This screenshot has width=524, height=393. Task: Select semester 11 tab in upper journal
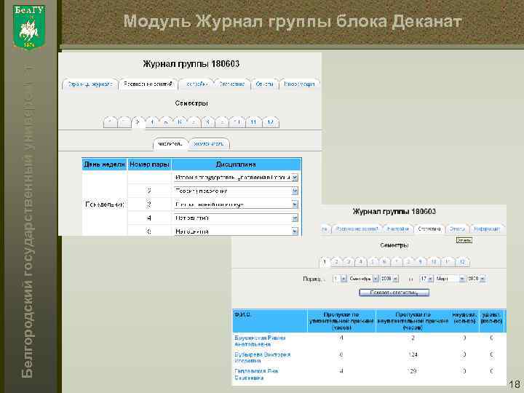(x=254, y=122)
